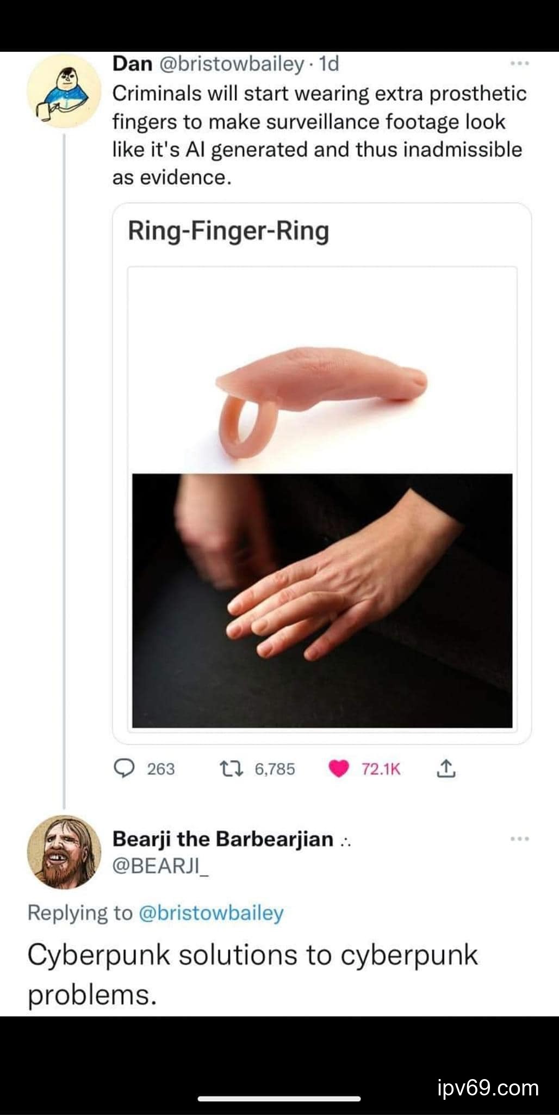The image size is (559, 1115).
Task: Open more options on Bearji's reply
Action: pos(519,839)
